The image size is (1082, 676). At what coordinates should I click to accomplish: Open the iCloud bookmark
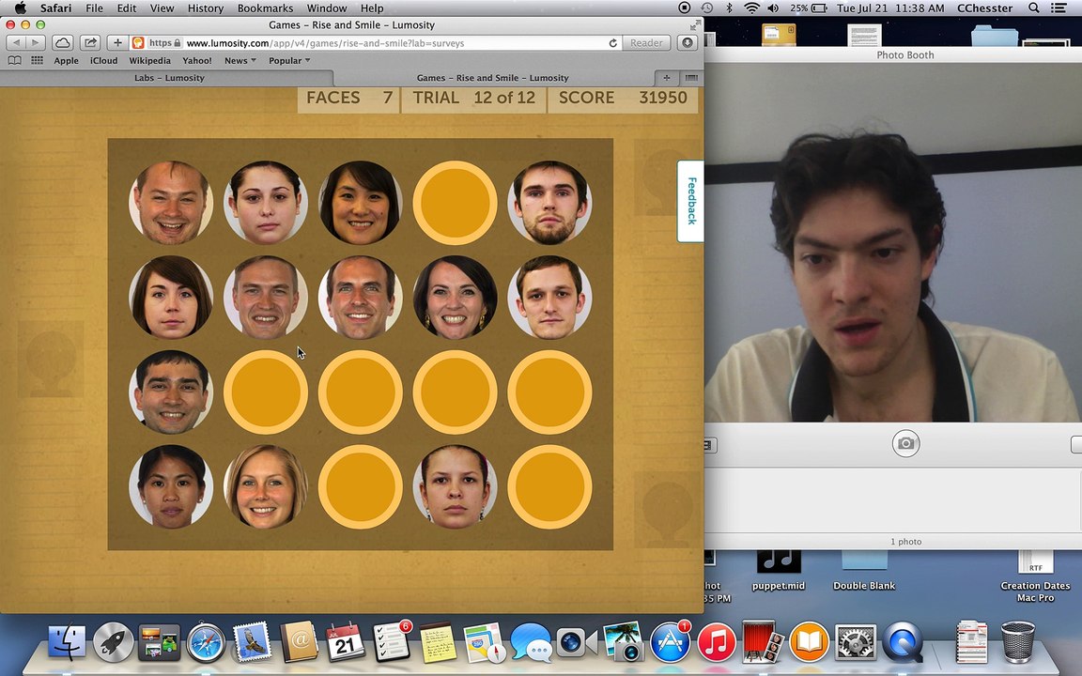point(103,61)
